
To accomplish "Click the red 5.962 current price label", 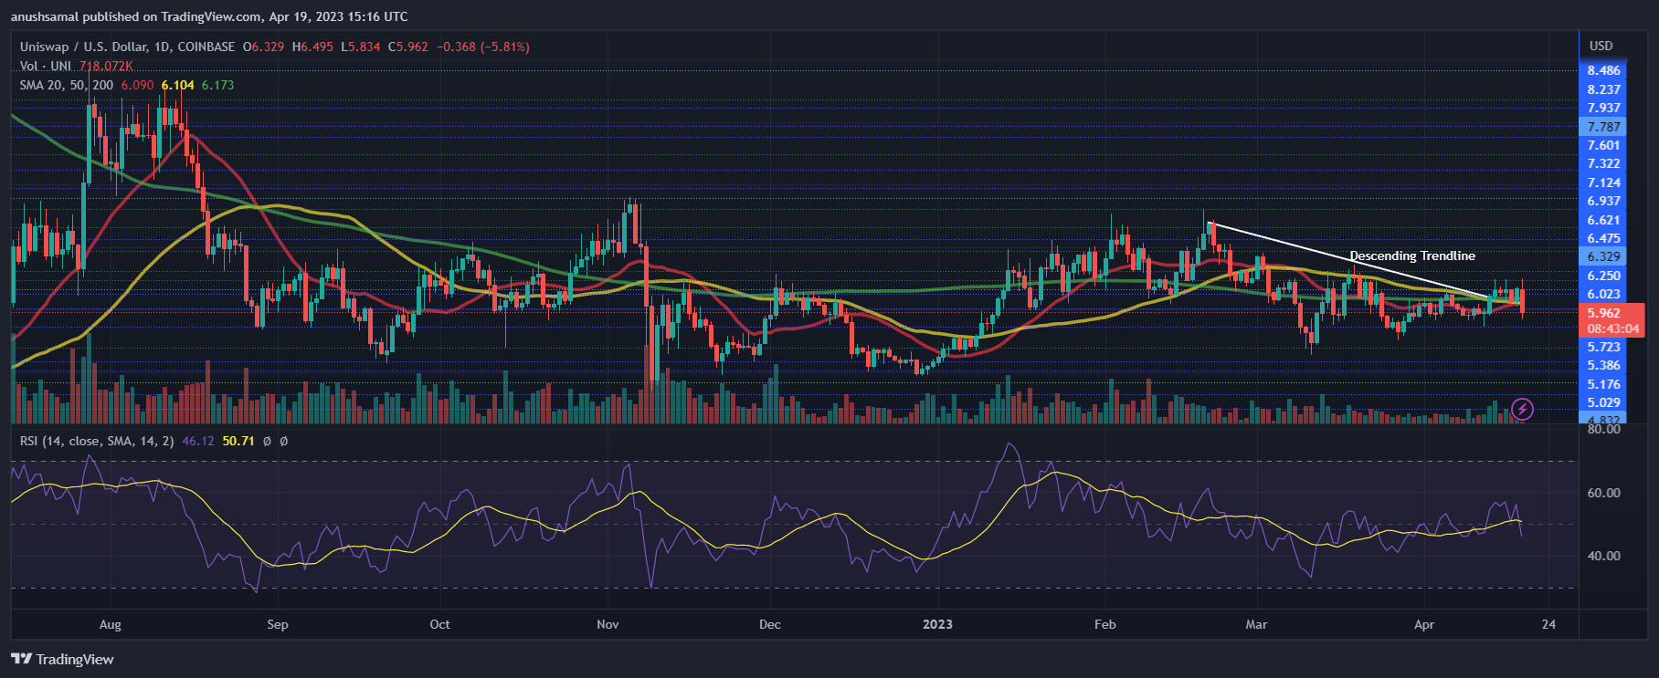I will (1604, 313).
